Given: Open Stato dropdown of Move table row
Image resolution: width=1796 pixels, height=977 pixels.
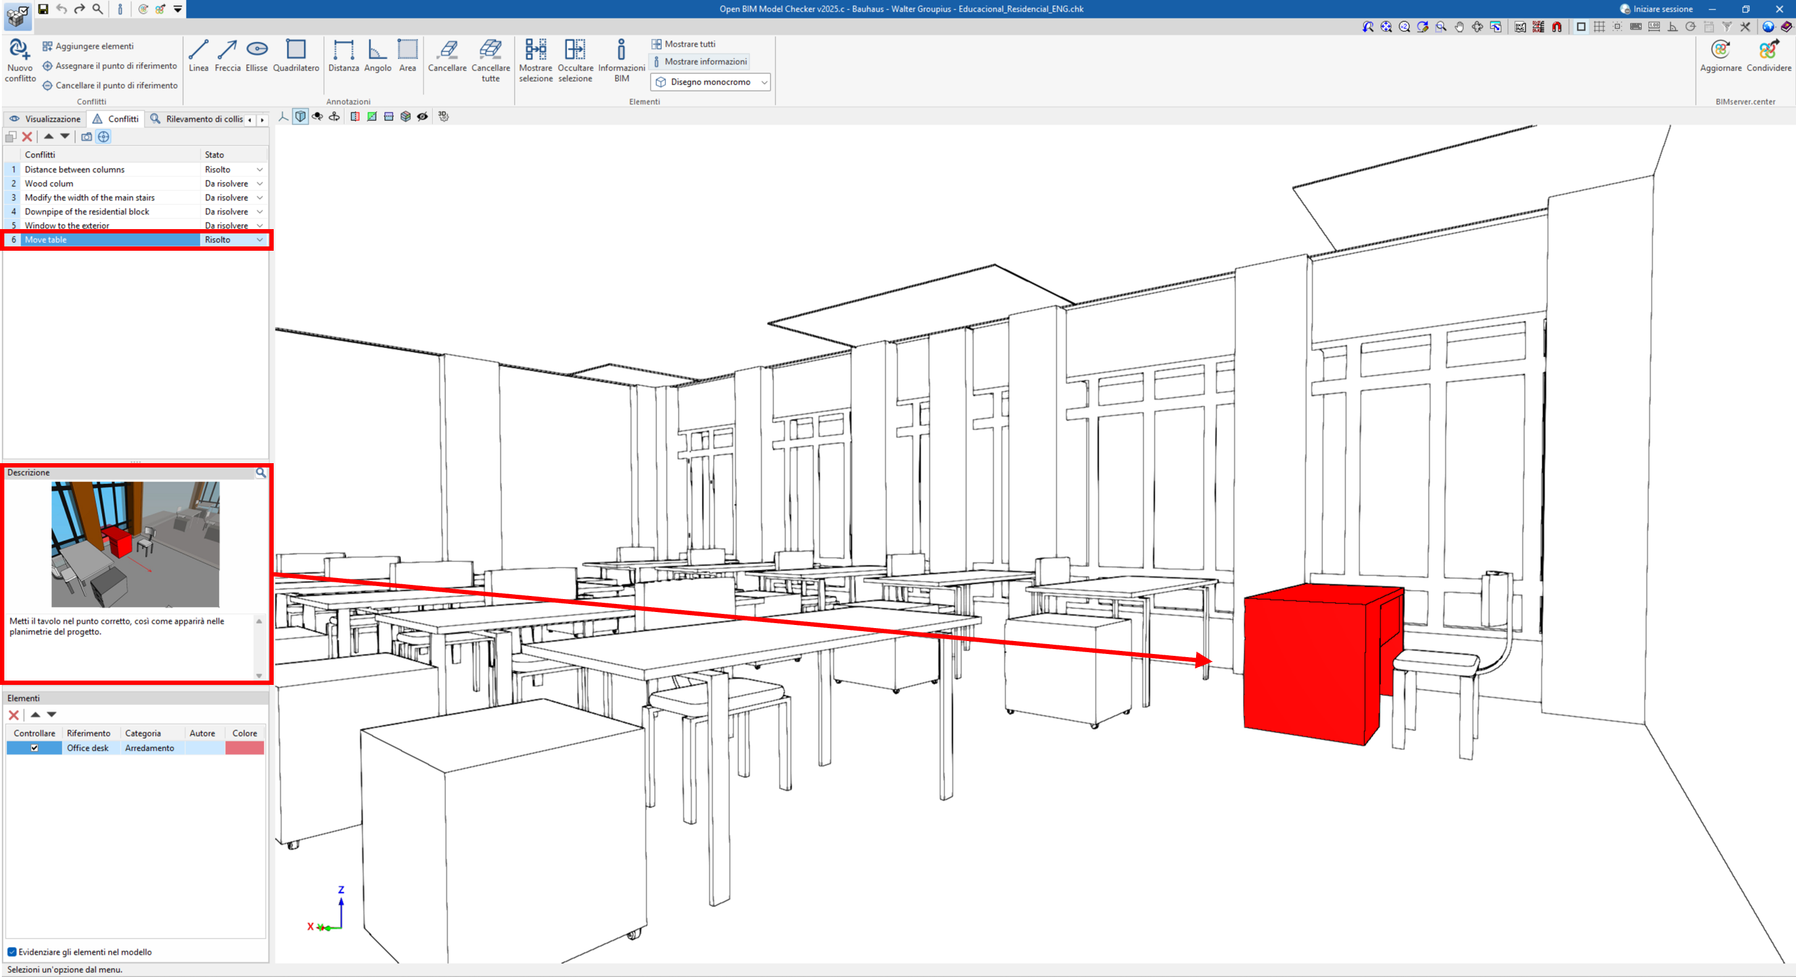Looking at the screenshot, I should pyautogui.click(x=259, y=240).
